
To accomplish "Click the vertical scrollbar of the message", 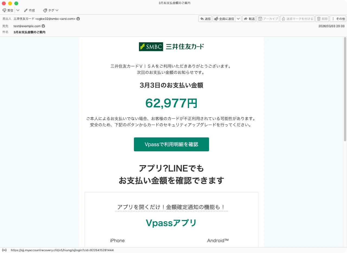I will (345, 89).
